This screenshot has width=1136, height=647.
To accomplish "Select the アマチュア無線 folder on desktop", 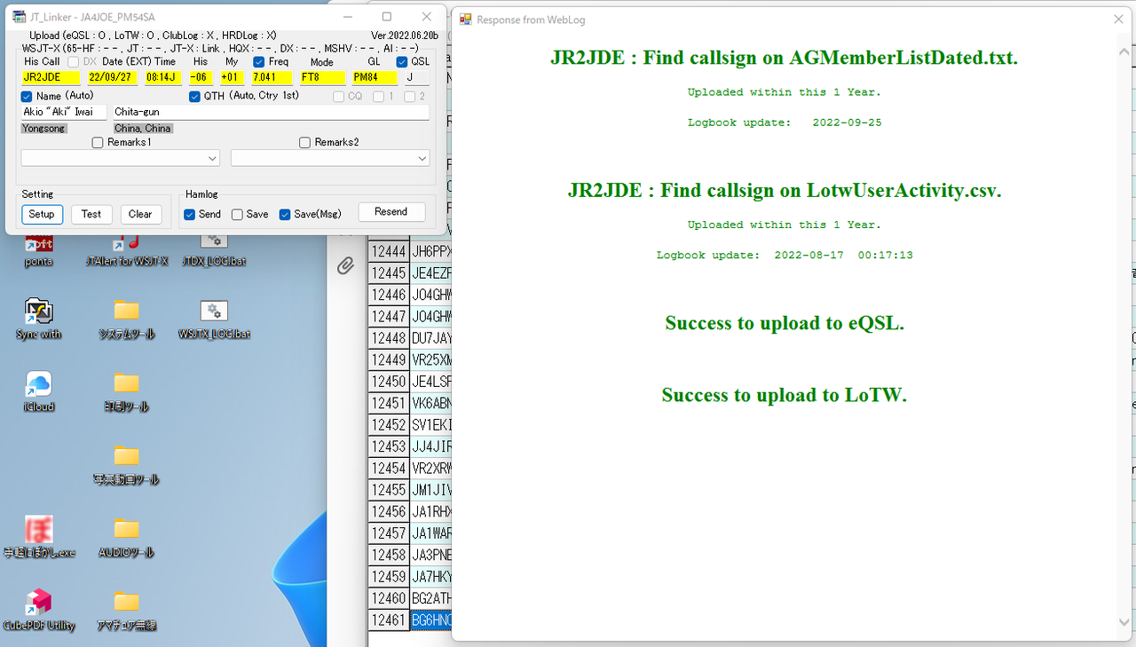I will pyautogui.click(x=127, y=611).
